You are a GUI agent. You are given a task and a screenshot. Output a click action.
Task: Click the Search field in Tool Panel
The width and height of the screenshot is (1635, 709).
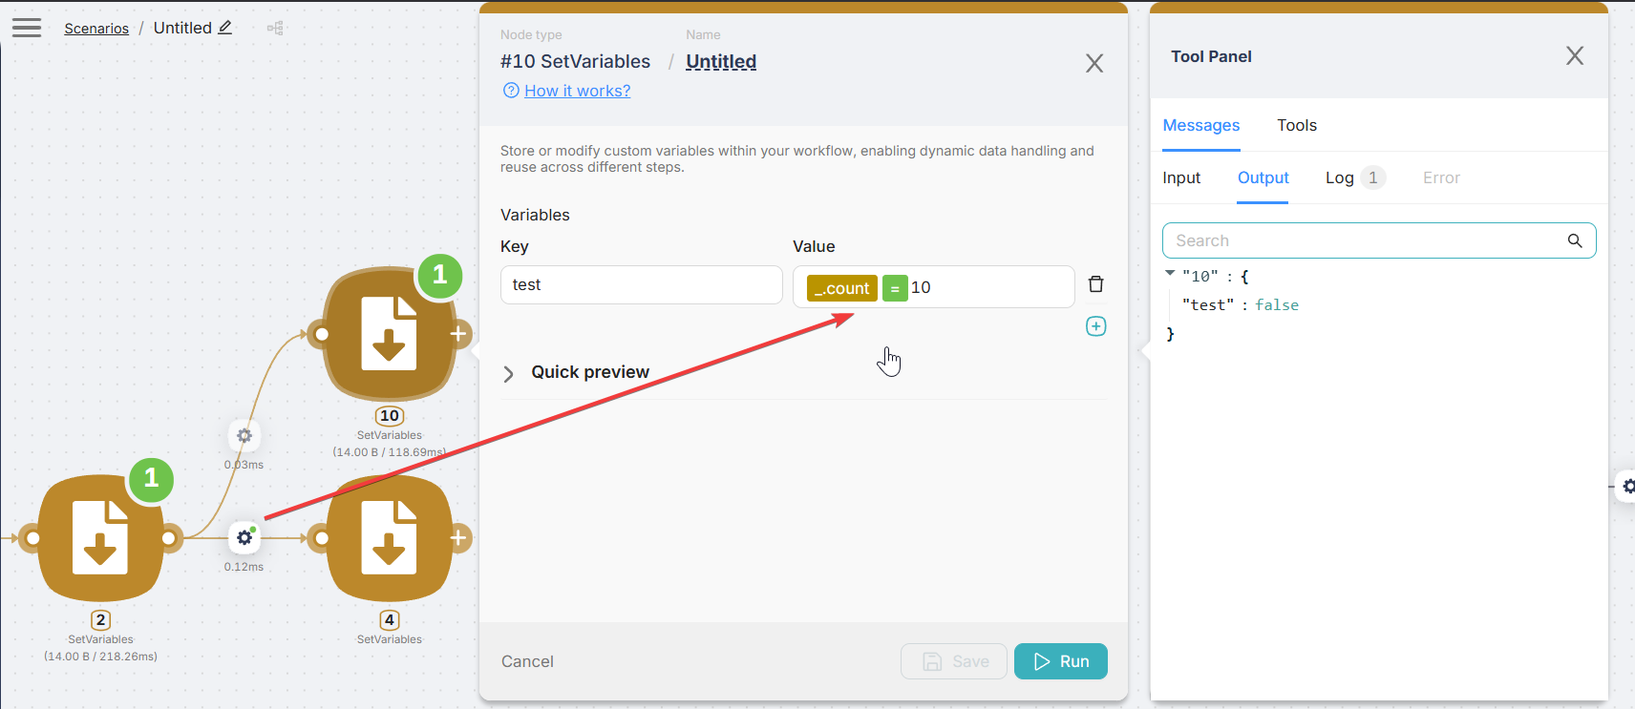coord(1366,240)
